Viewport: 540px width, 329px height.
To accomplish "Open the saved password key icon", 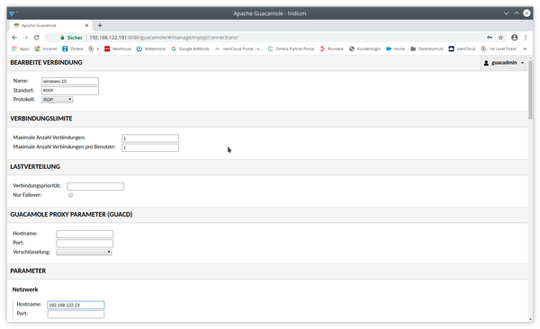I will pos(490,38).
